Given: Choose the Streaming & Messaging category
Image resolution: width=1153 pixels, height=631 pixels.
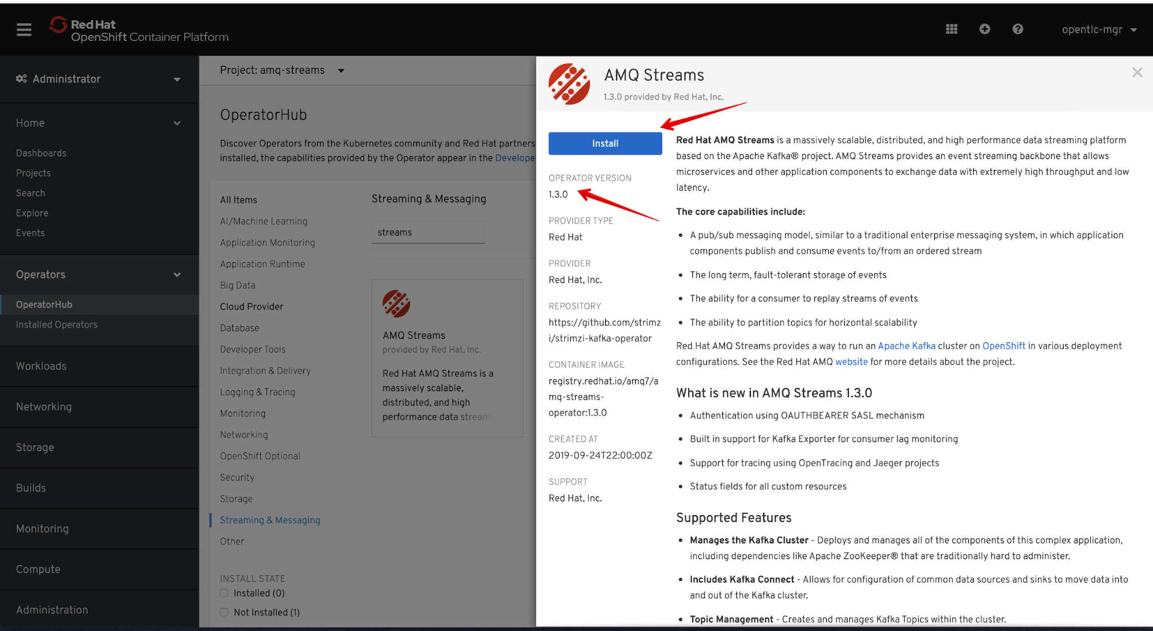Looking at the screenshot, I should click(269, 520).
